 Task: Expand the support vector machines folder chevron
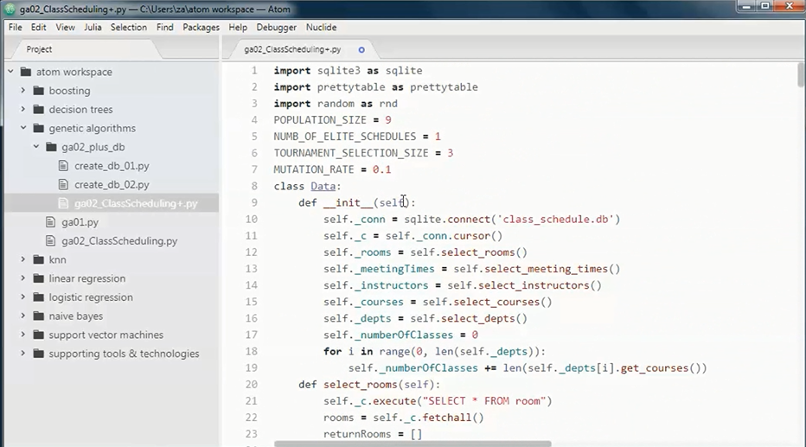click(23, 335)
